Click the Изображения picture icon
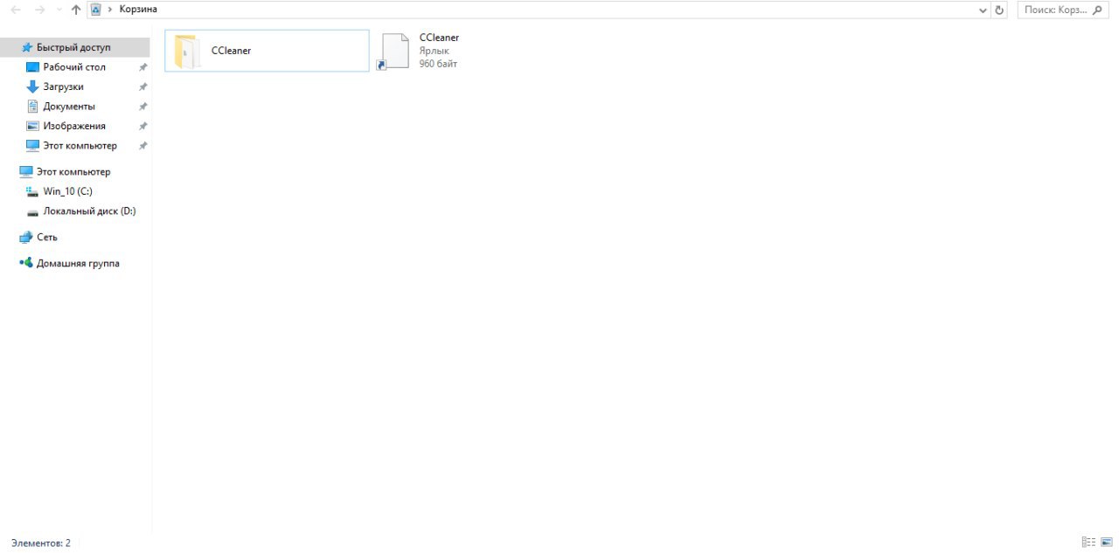1119x553 pixels. click(33, 126)
